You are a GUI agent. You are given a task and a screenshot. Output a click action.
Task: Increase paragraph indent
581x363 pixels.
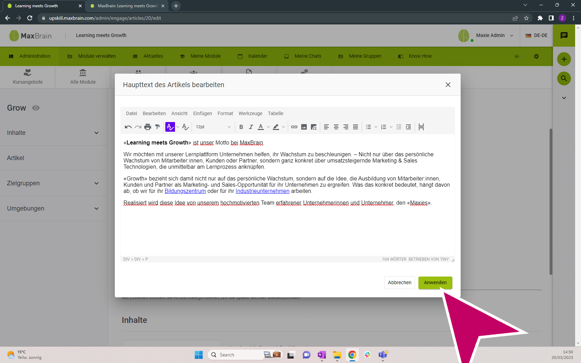click(408, 127)
